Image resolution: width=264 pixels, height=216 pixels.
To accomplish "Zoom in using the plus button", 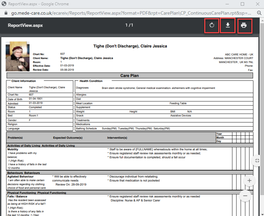I will (249, 181).
